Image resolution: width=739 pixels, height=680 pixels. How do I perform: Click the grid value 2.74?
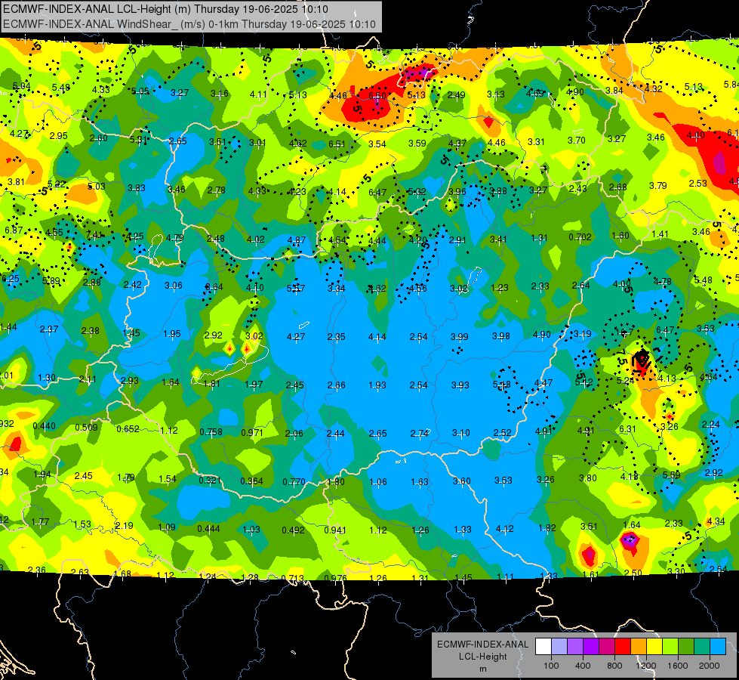pos(419,434)
